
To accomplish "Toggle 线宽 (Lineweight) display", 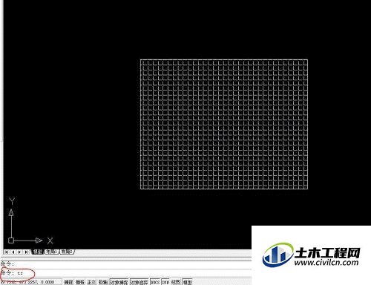I will coord(176,282).
